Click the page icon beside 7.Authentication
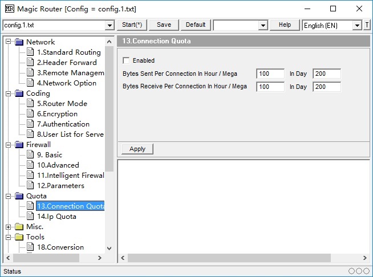Viewport: 373px width, 277px height. tap(30, 124)
